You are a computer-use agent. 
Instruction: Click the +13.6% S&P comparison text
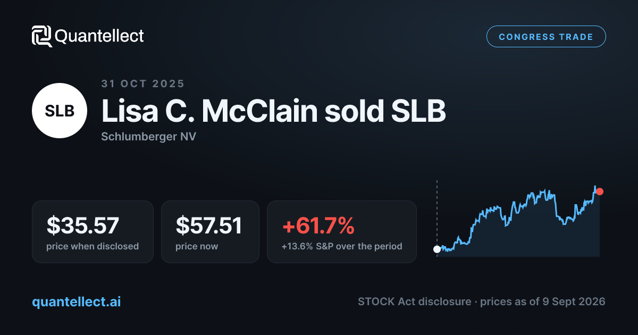342,246
